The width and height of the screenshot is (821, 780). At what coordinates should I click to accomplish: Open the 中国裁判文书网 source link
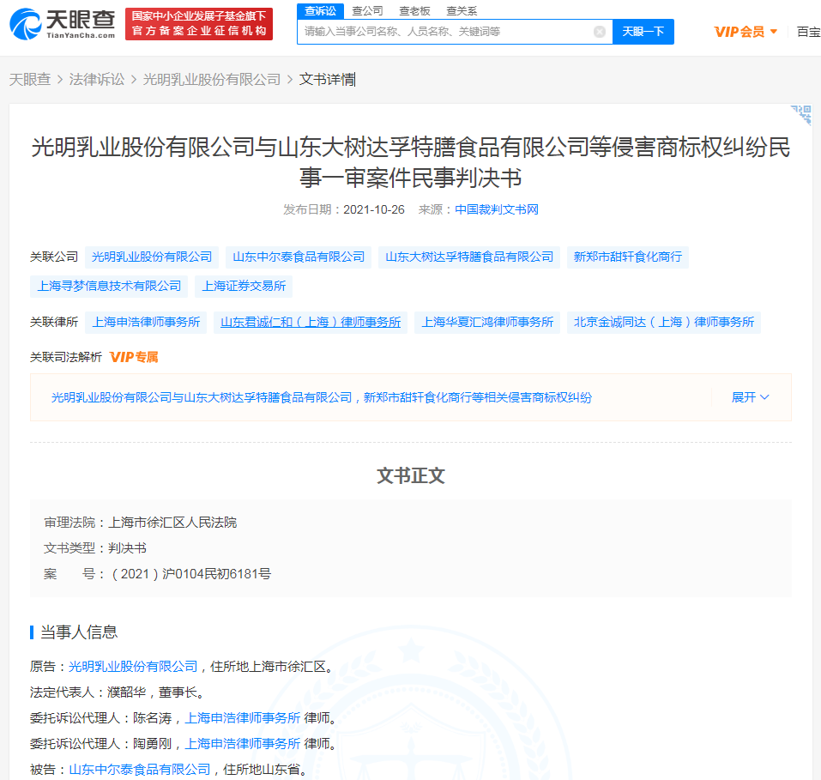coord(497,209)
